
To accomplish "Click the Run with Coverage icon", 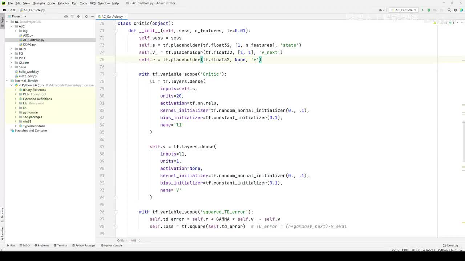I will (x=435, y=10).
